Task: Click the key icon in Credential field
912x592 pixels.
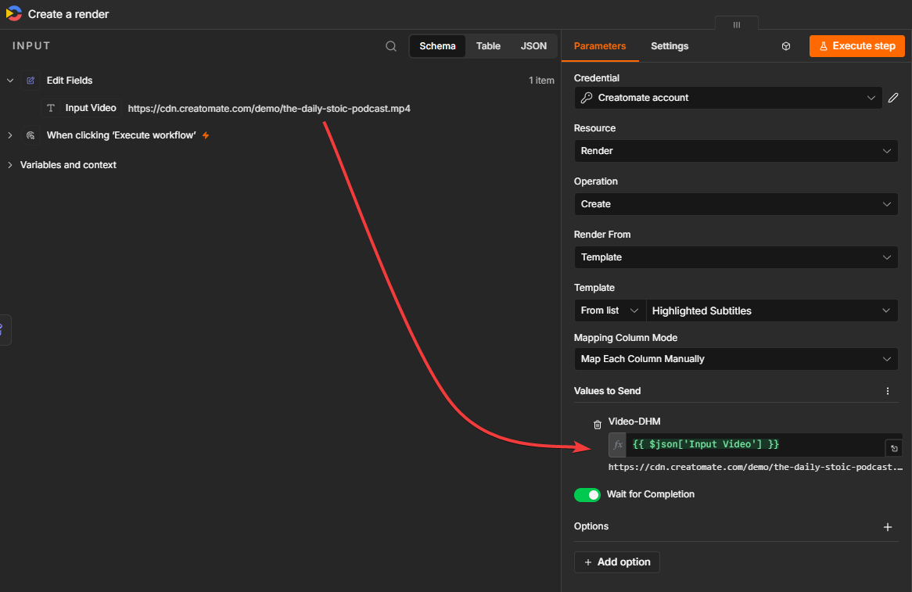Action: (587, 98)
